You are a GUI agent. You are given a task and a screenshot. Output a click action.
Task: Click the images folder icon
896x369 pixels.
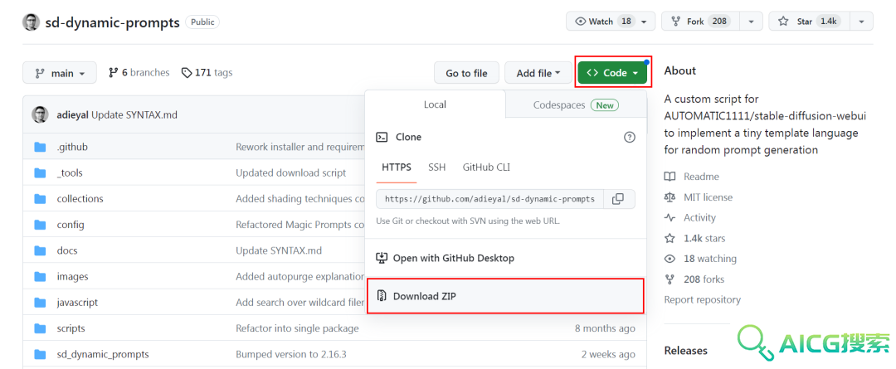tap(40, 277)
